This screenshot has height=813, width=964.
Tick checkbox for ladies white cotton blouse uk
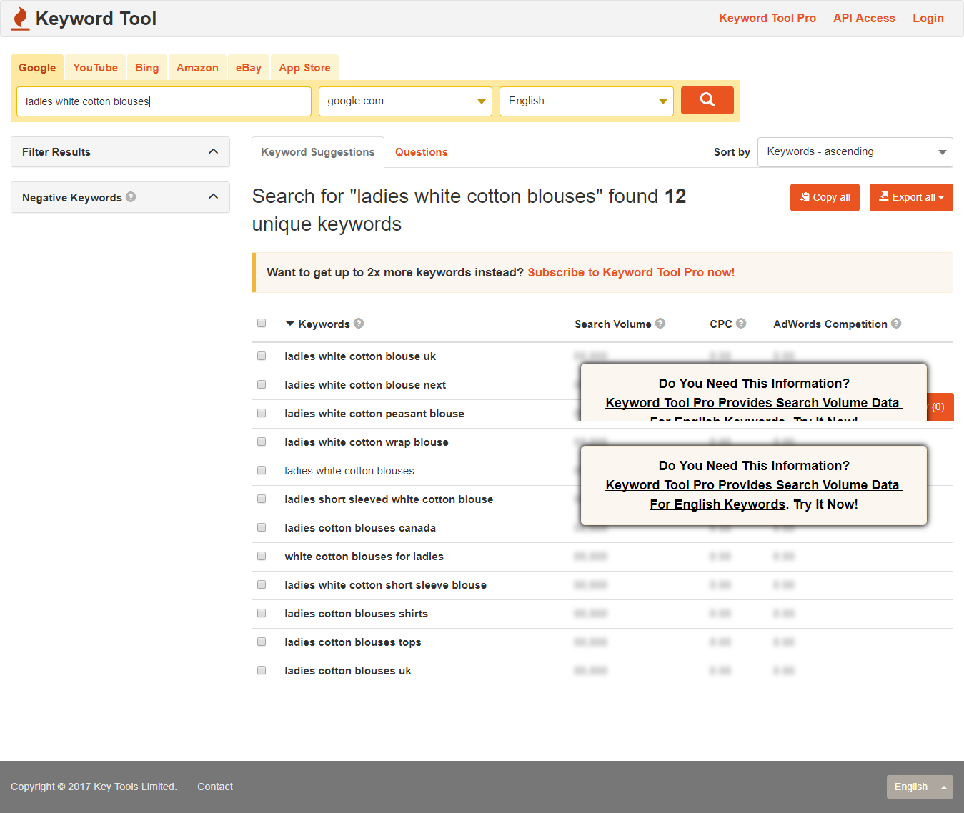pyautogui.click(x=262, y=356)
